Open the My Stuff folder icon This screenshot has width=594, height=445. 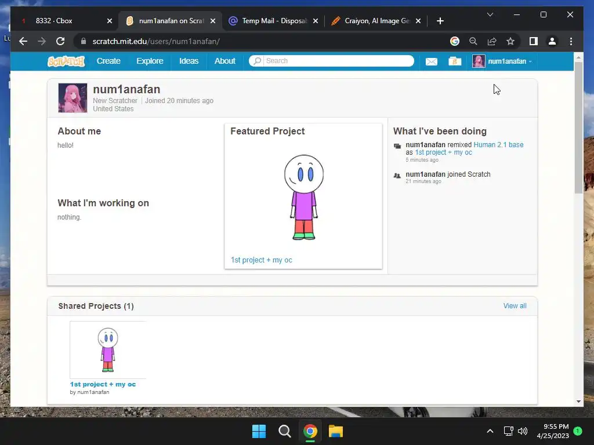455,61
